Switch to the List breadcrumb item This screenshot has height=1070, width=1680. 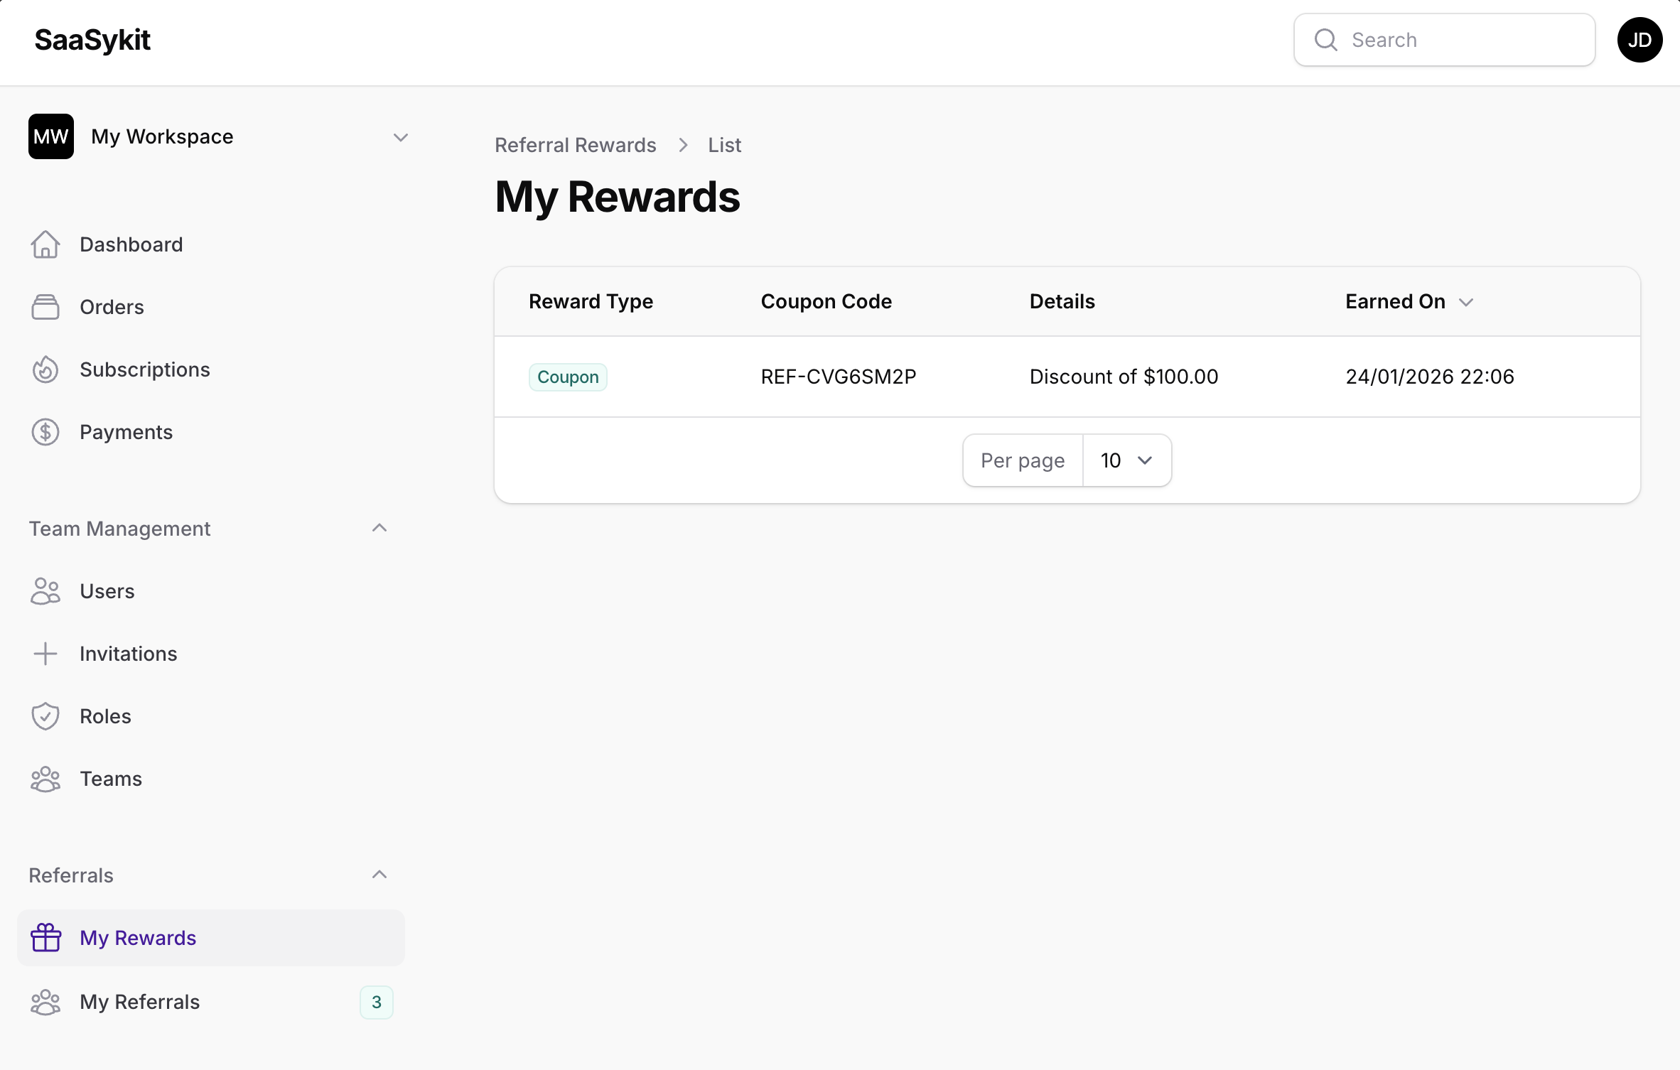(x=724, y=144)
